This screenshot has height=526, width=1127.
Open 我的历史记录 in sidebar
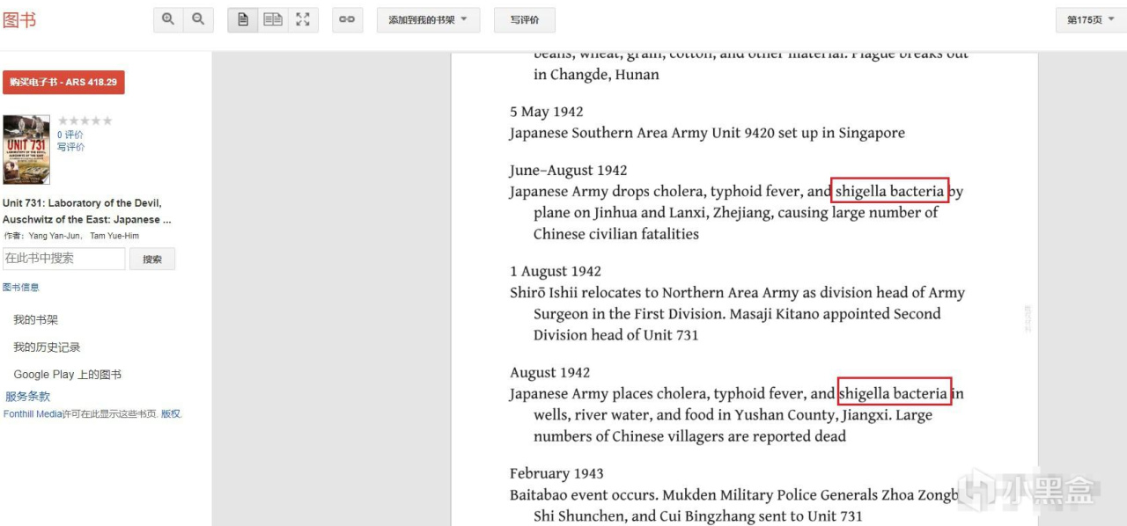coord(47,347)
